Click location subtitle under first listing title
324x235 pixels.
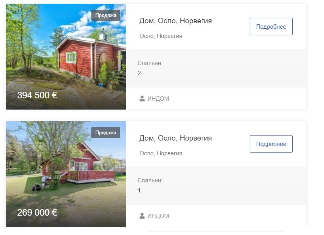(161, 36)
